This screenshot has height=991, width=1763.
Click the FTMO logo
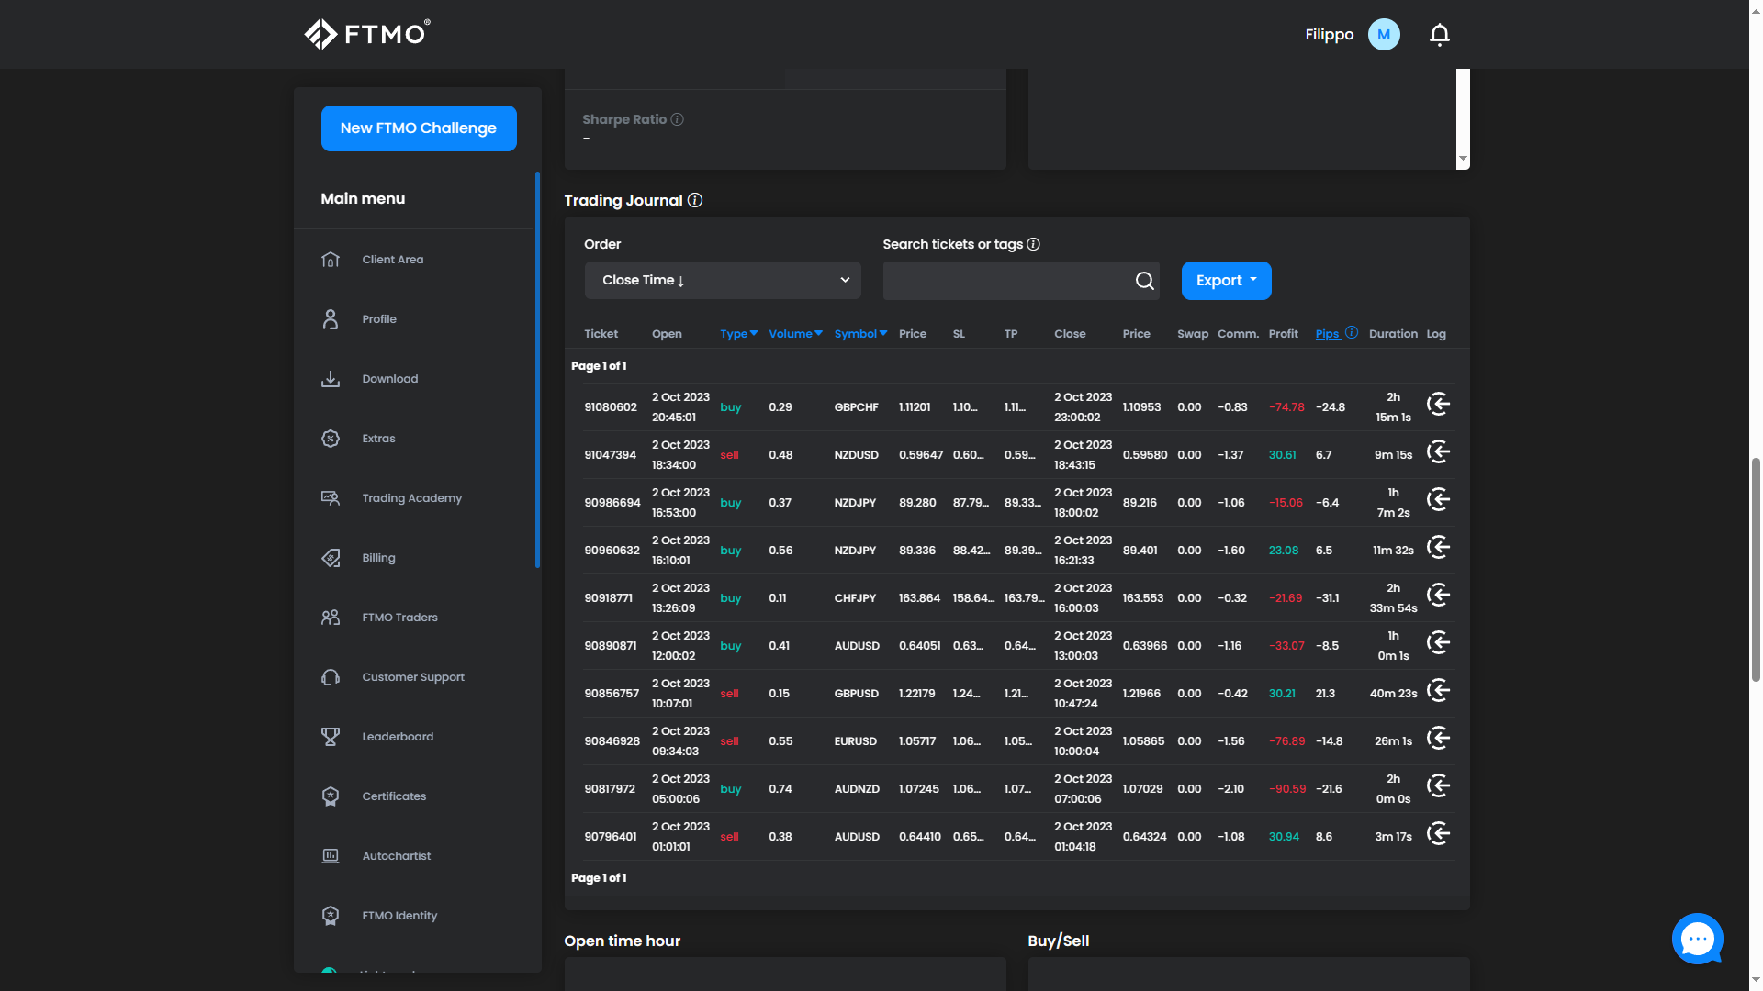coord(367,34)
